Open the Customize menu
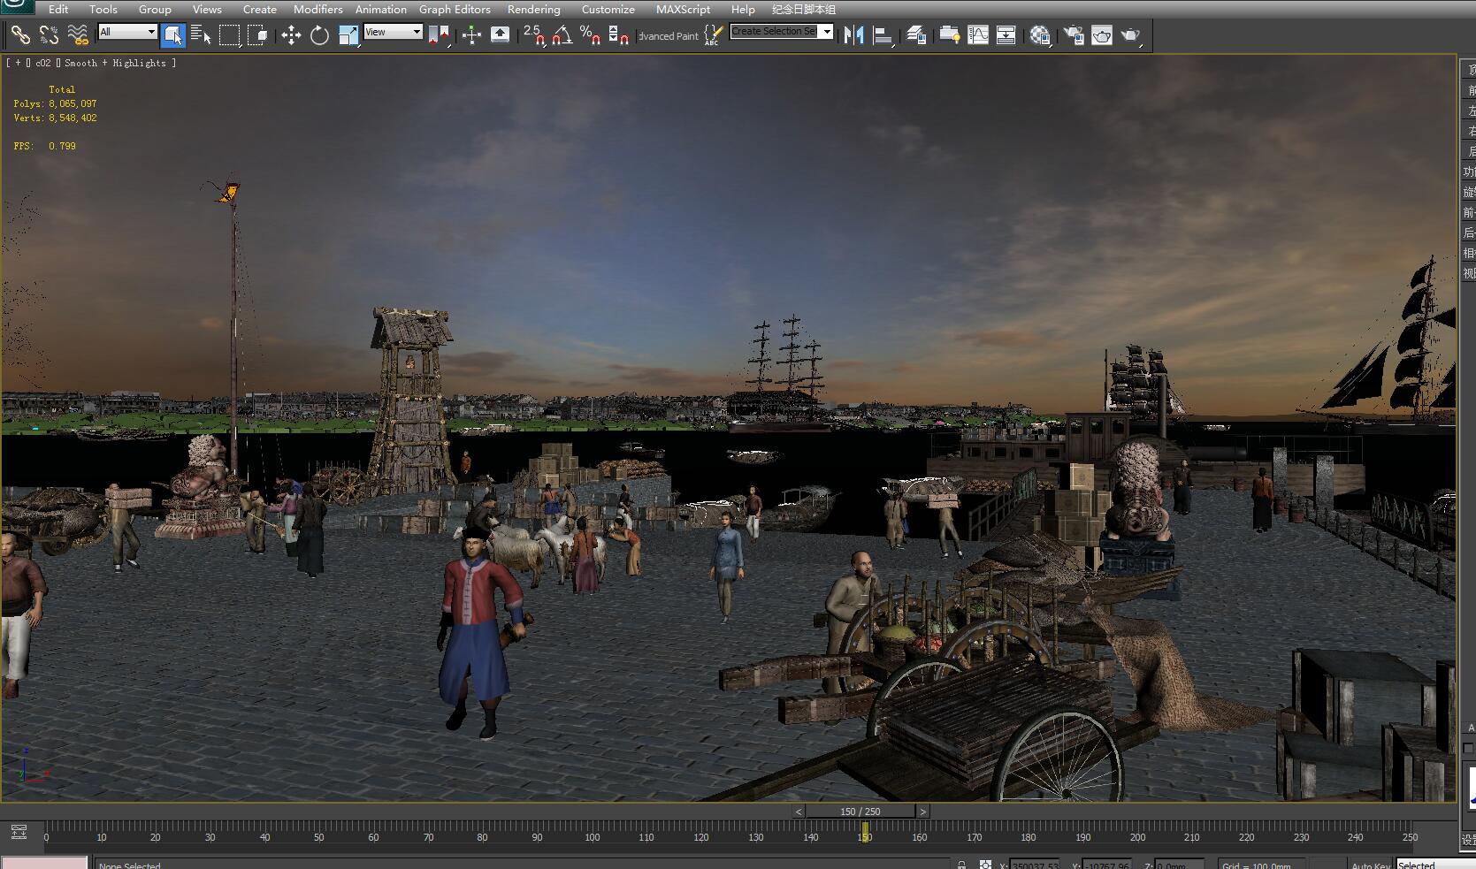 [608, 9]
